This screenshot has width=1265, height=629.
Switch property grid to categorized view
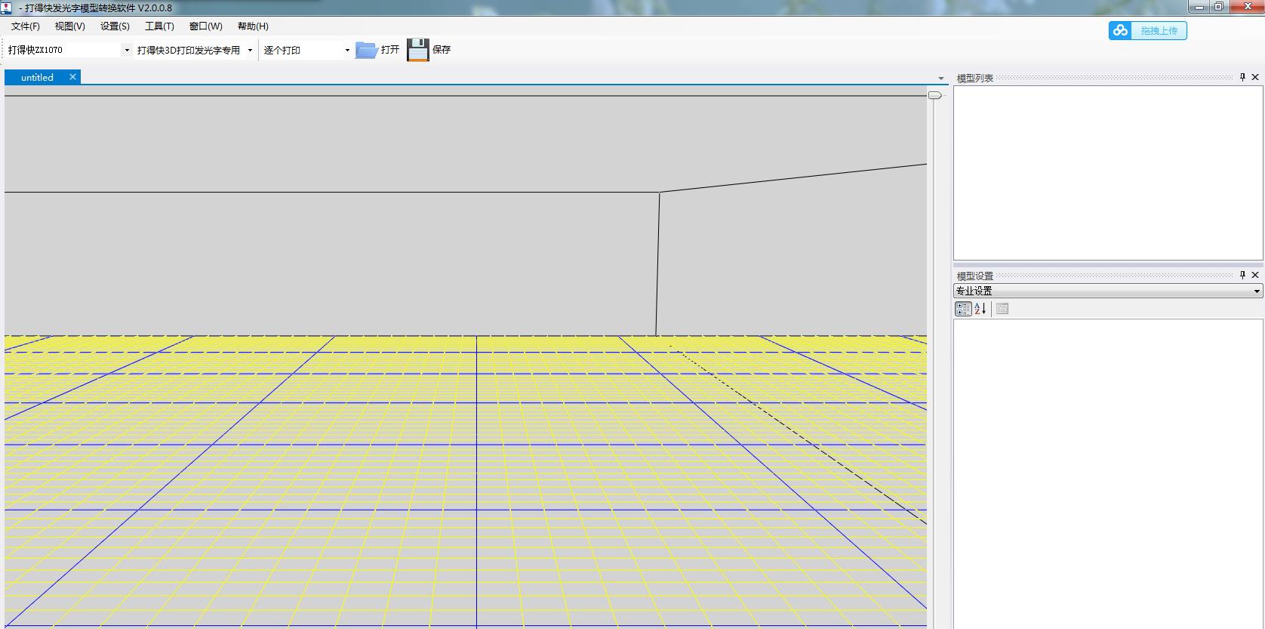click(963, 308)
